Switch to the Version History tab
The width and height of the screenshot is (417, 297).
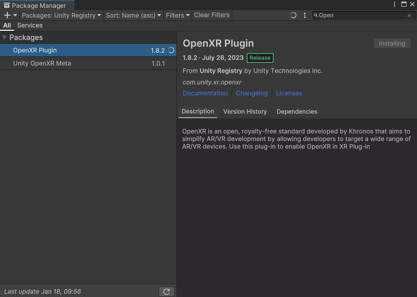pos(245,112)
